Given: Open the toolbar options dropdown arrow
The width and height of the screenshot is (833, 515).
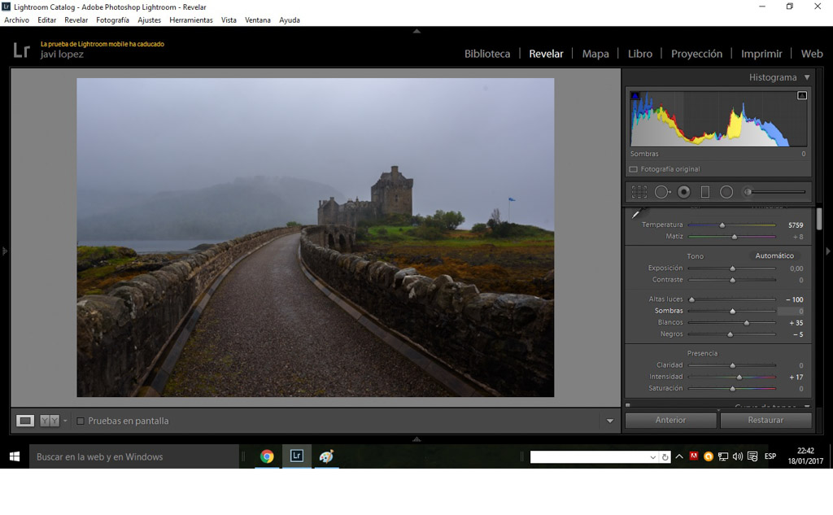Looking at the screenshot, I should [x=610, y=421].
